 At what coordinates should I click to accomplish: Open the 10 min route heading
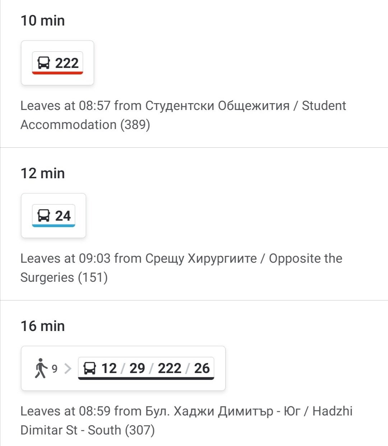[43, 20]
